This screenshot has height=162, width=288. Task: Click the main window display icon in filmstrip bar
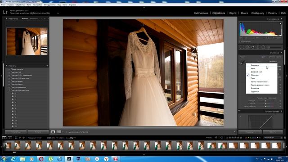point(4,138)
